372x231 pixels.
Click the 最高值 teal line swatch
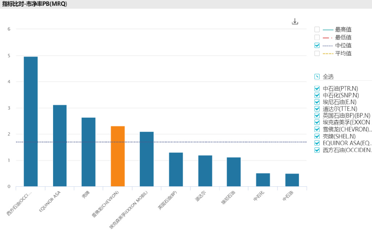(x=328, y=30)
